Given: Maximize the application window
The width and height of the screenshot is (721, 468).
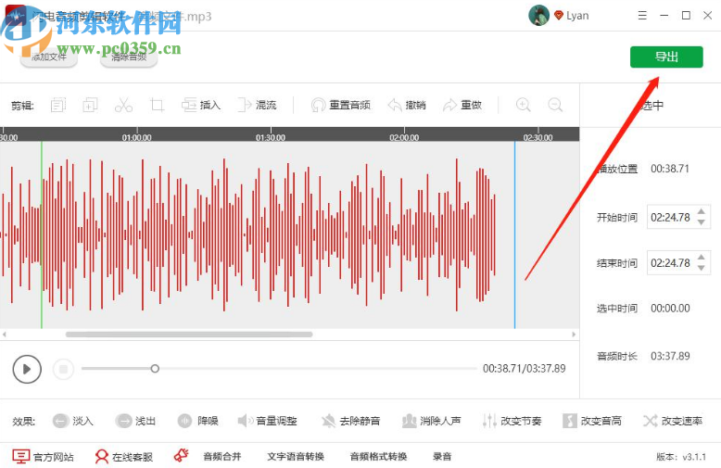Looking at the screenshot, I should [686, 16].
